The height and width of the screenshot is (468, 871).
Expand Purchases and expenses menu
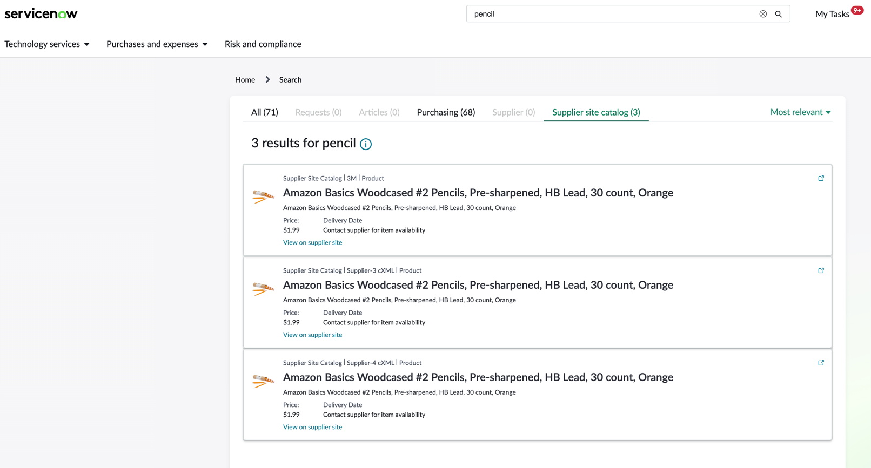tap(157, 44)
